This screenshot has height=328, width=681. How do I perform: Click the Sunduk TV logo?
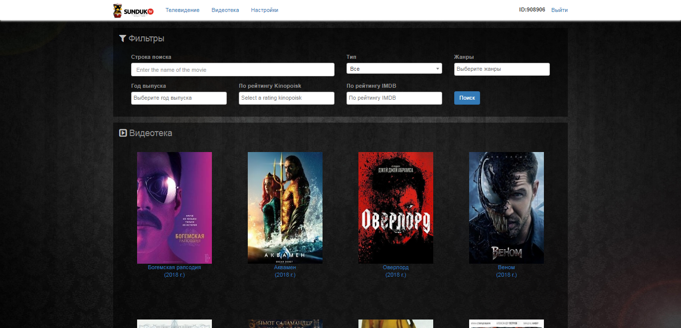click(x=133, y=10)
